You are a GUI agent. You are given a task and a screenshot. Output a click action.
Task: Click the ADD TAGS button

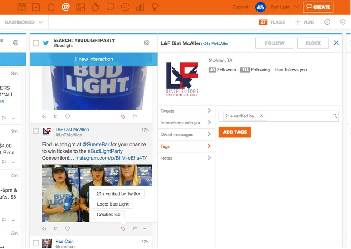[235, 132]
